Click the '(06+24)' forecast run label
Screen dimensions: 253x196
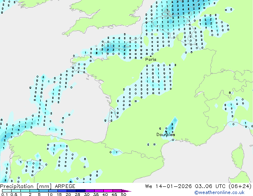pos(240,186)
